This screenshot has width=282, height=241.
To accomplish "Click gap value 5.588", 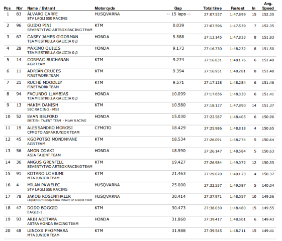I will pyautogui.click(x=178, y=37).
